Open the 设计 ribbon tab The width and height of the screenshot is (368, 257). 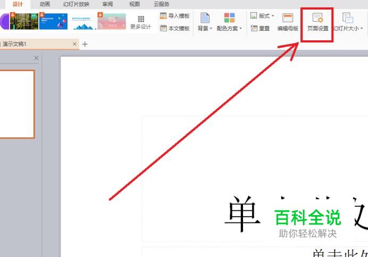pyautogui.click(x=18, y=4)
